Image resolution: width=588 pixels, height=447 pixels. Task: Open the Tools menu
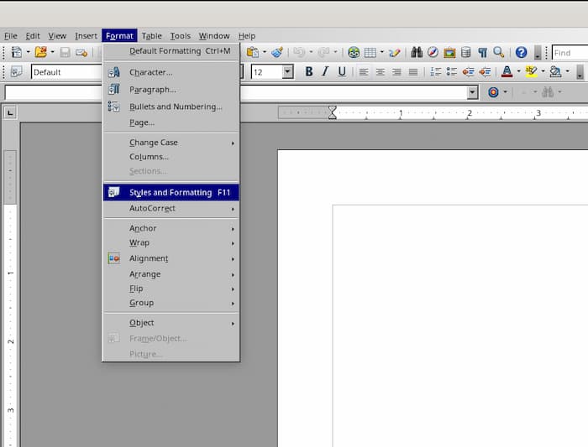click(181, 36)
